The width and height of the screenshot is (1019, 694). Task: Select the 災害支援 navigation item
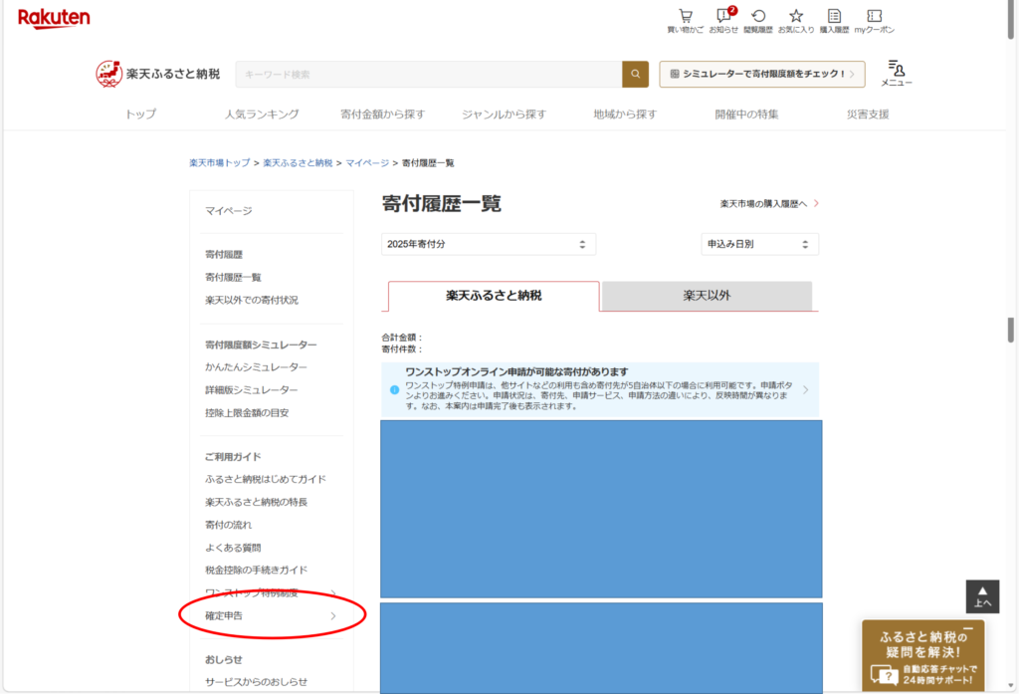tap(867, 115)
